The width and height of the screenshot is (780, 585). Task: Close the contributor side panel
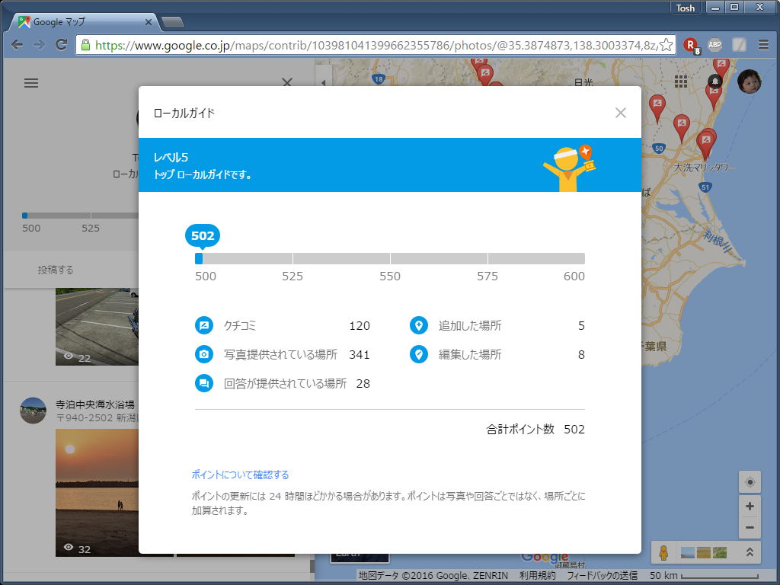coord(287,82)
